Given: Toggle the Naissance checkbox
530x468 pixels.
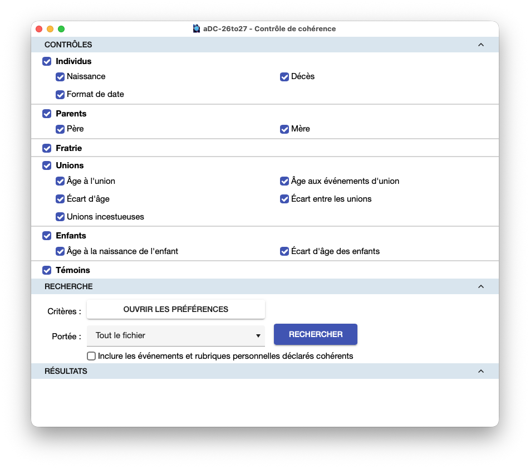Looking at the screenshot, I should [60, 77].
